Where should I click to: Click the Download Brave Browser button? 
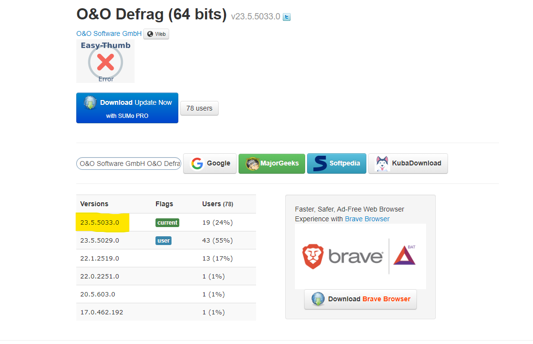coord(361,299)
